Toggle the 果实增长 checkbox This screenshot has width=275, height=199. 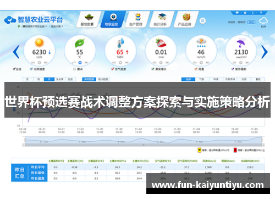tap(153, 69)
